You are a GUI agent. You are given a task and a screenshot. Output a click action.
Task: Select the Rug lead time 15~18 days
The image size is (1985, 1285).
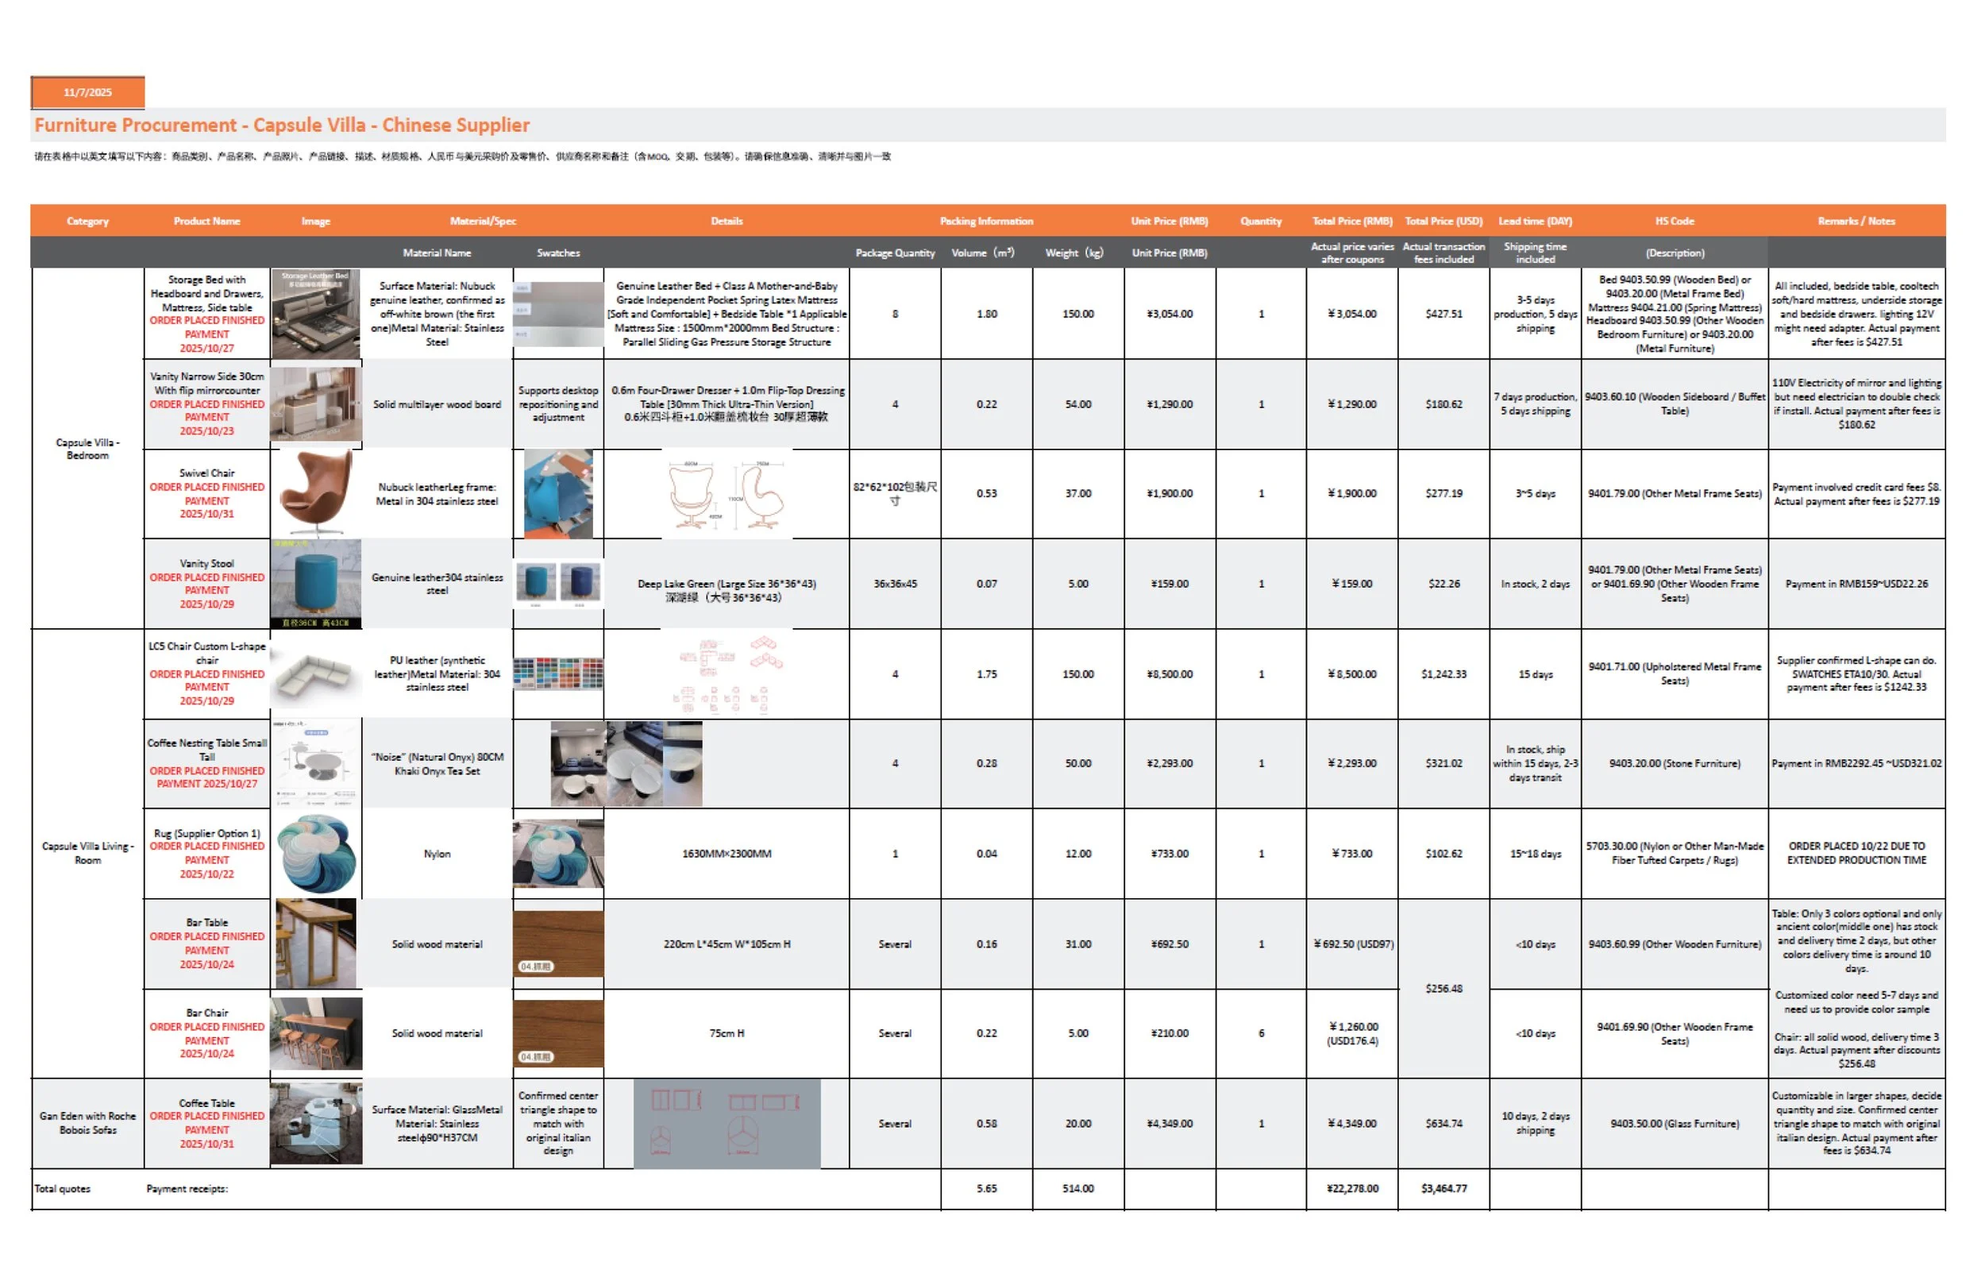click(1535, 854)
